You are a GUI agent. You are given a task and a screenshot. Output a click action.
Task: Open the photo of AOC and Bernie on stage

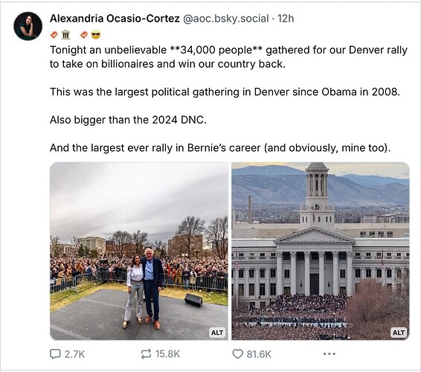click(x=139, y=251)
